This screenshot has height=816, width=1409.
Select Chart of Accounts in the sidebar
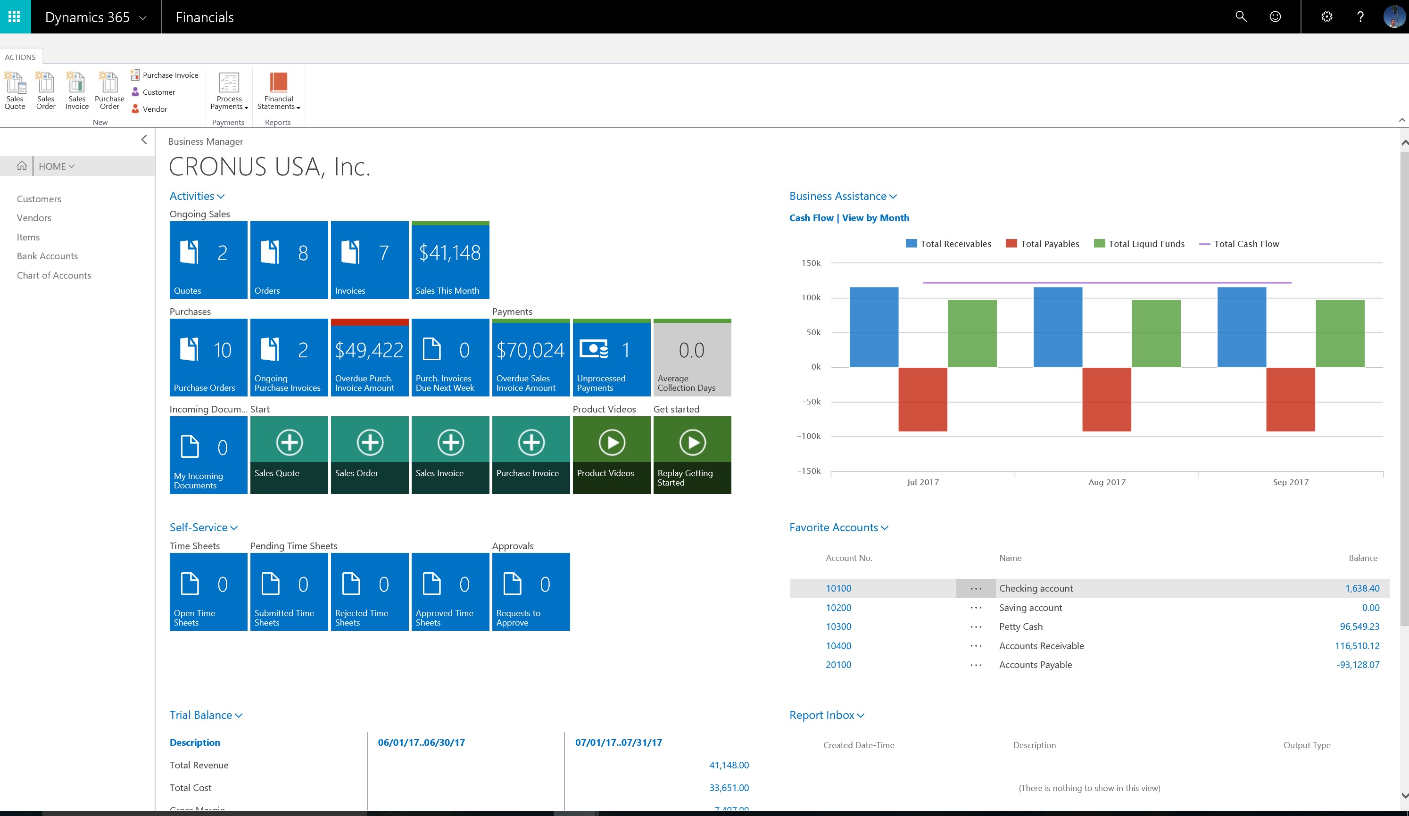[54, 275]
